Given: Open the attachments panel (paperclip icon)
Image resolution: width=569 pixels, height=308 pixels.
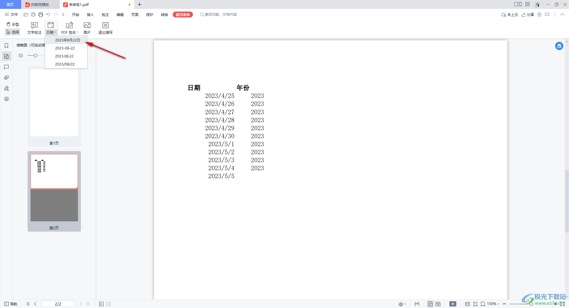Looking at the screenshot, I should [7, 78].
